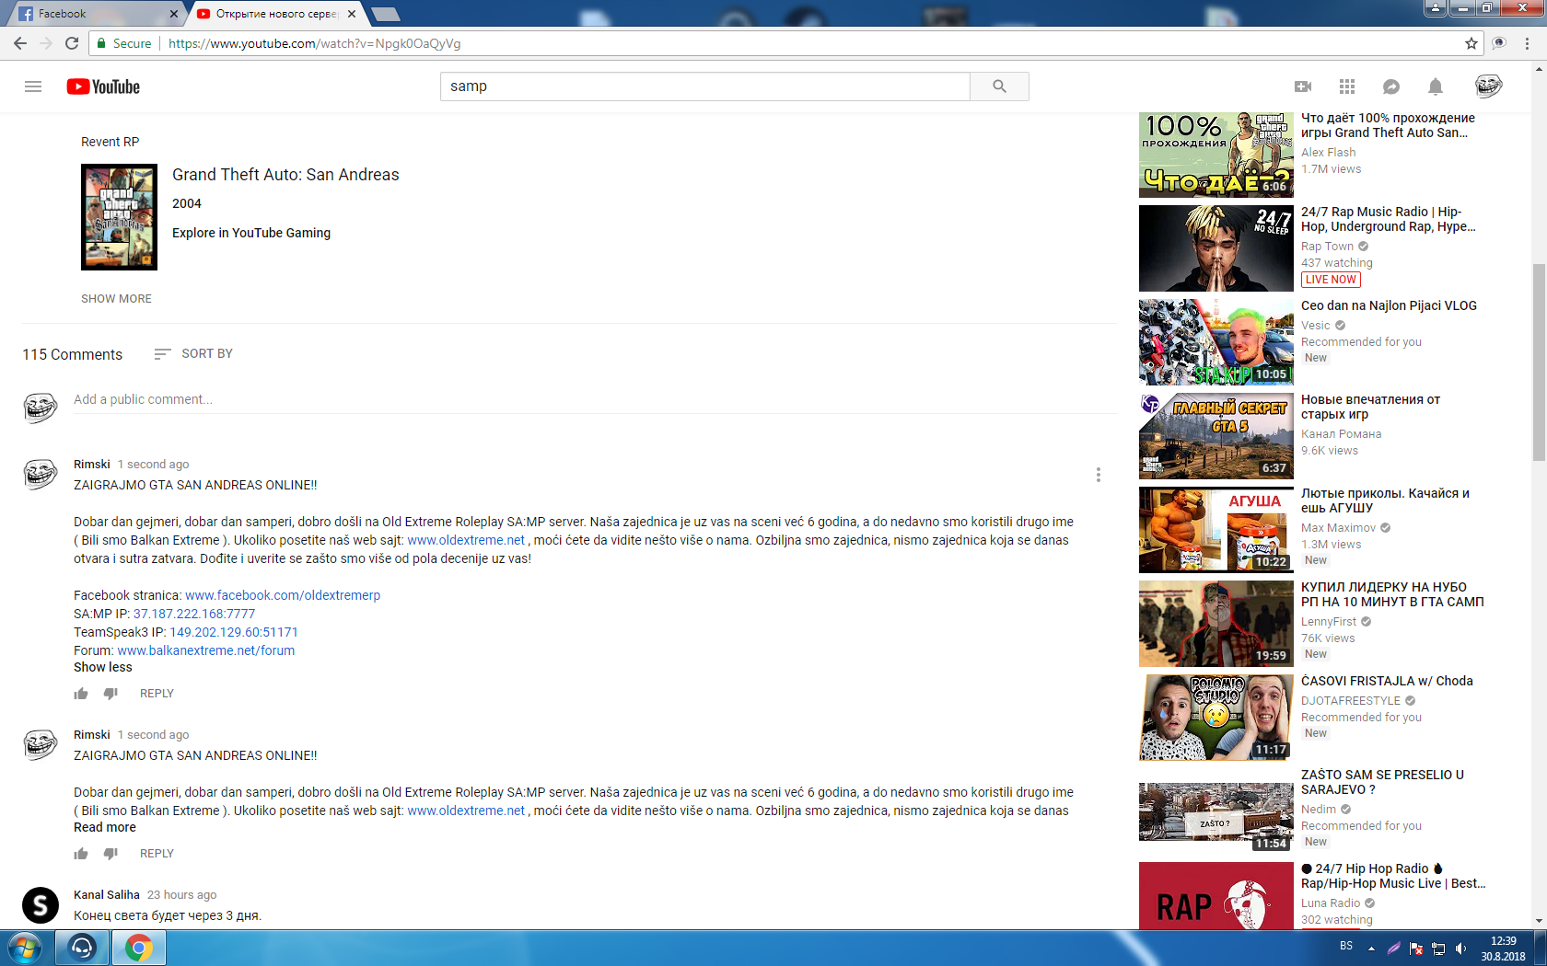Open the 24/7 Hip Hop Radio video title
This screenshot has width=1547, height=966.
click(x=1393, y=876)
